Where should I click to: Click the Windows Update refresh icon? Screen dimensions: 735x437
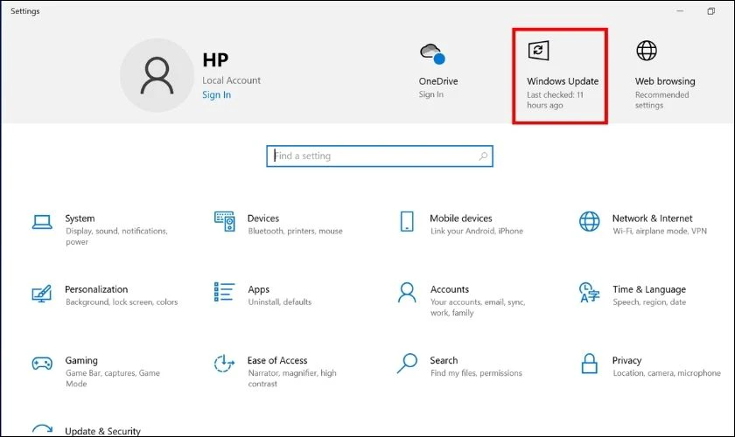[538, 51]
